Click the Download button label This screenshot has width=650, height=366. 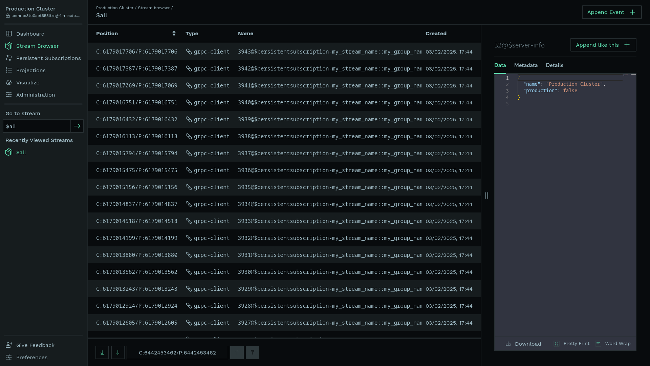[x=528, y=344]
